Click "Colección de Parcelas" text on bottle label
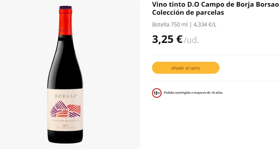This screenshot has width=279, height=150. coord(65,120)
